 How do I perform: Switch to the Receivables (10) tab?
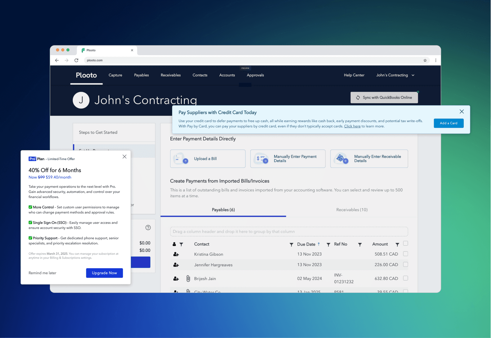tap(352, 210)
